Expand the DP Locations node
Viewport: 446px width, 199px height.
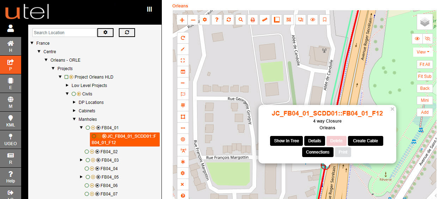point(74,102)
